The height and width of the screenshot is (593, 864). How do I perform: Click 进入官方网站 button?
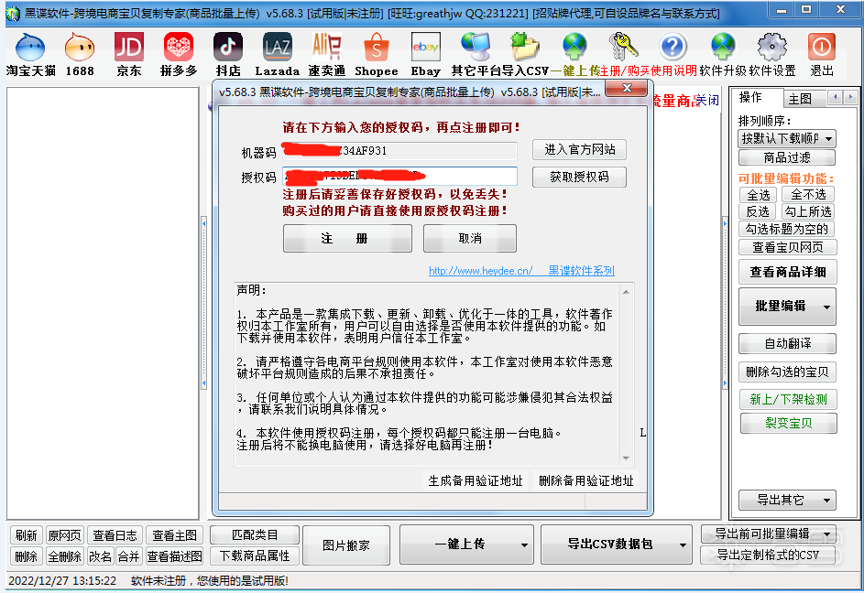coord(579,150)
